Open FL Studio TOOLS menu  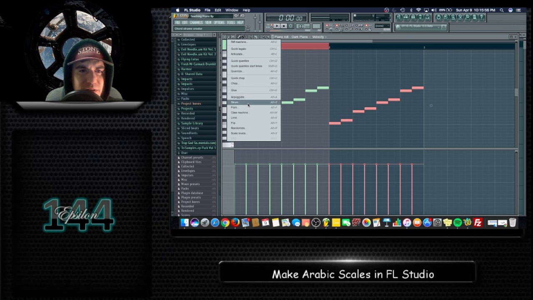[231, 22]
